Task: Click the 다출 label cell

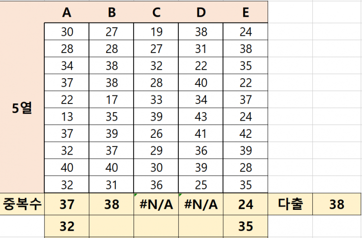Action: [x=290, y=205]
